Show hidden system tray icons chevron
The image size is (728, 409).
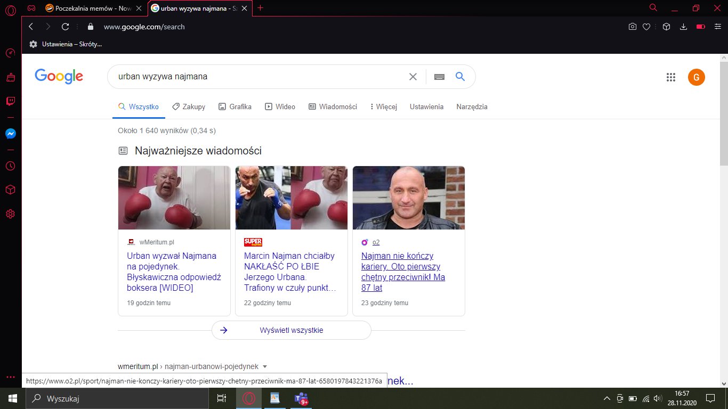[607, 398]
